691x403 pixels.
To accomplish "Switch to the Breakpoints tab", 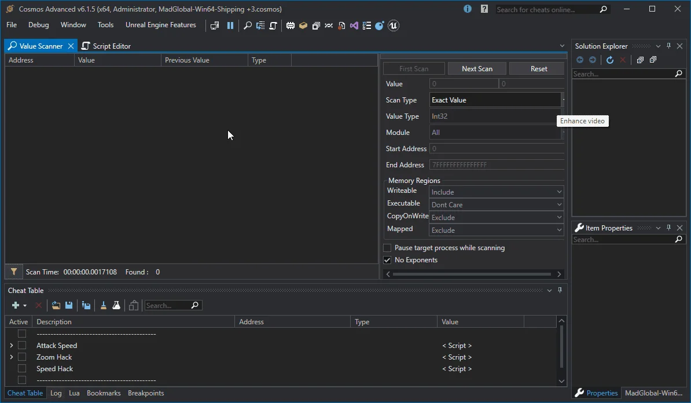I will tap(146, 393).
